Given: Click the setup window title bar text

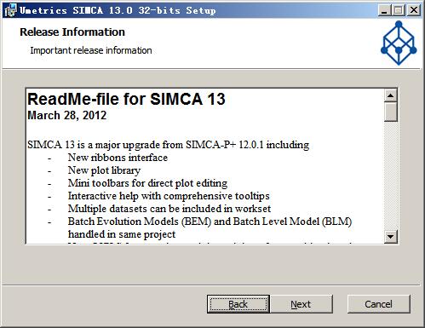Looking at the screenshot, I should pyautogui.click(x=118, y=10).
